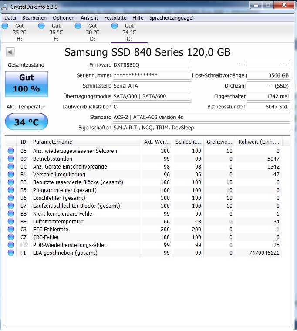Switch to the F: drive tab at 36 °C
This screenshot has width=297, height=331.
(x=56, y=32)
